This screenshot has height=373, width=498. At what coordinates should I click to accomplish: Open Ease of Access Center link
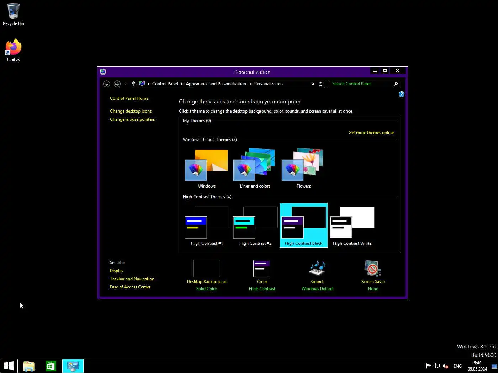130,287
